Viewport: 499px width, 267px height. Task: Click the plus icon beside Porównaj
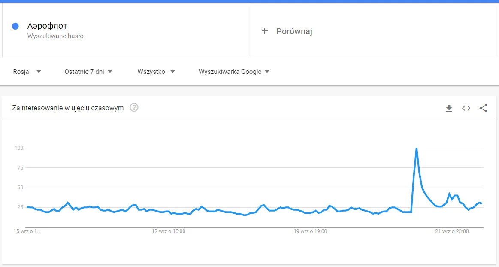(264, 31)
